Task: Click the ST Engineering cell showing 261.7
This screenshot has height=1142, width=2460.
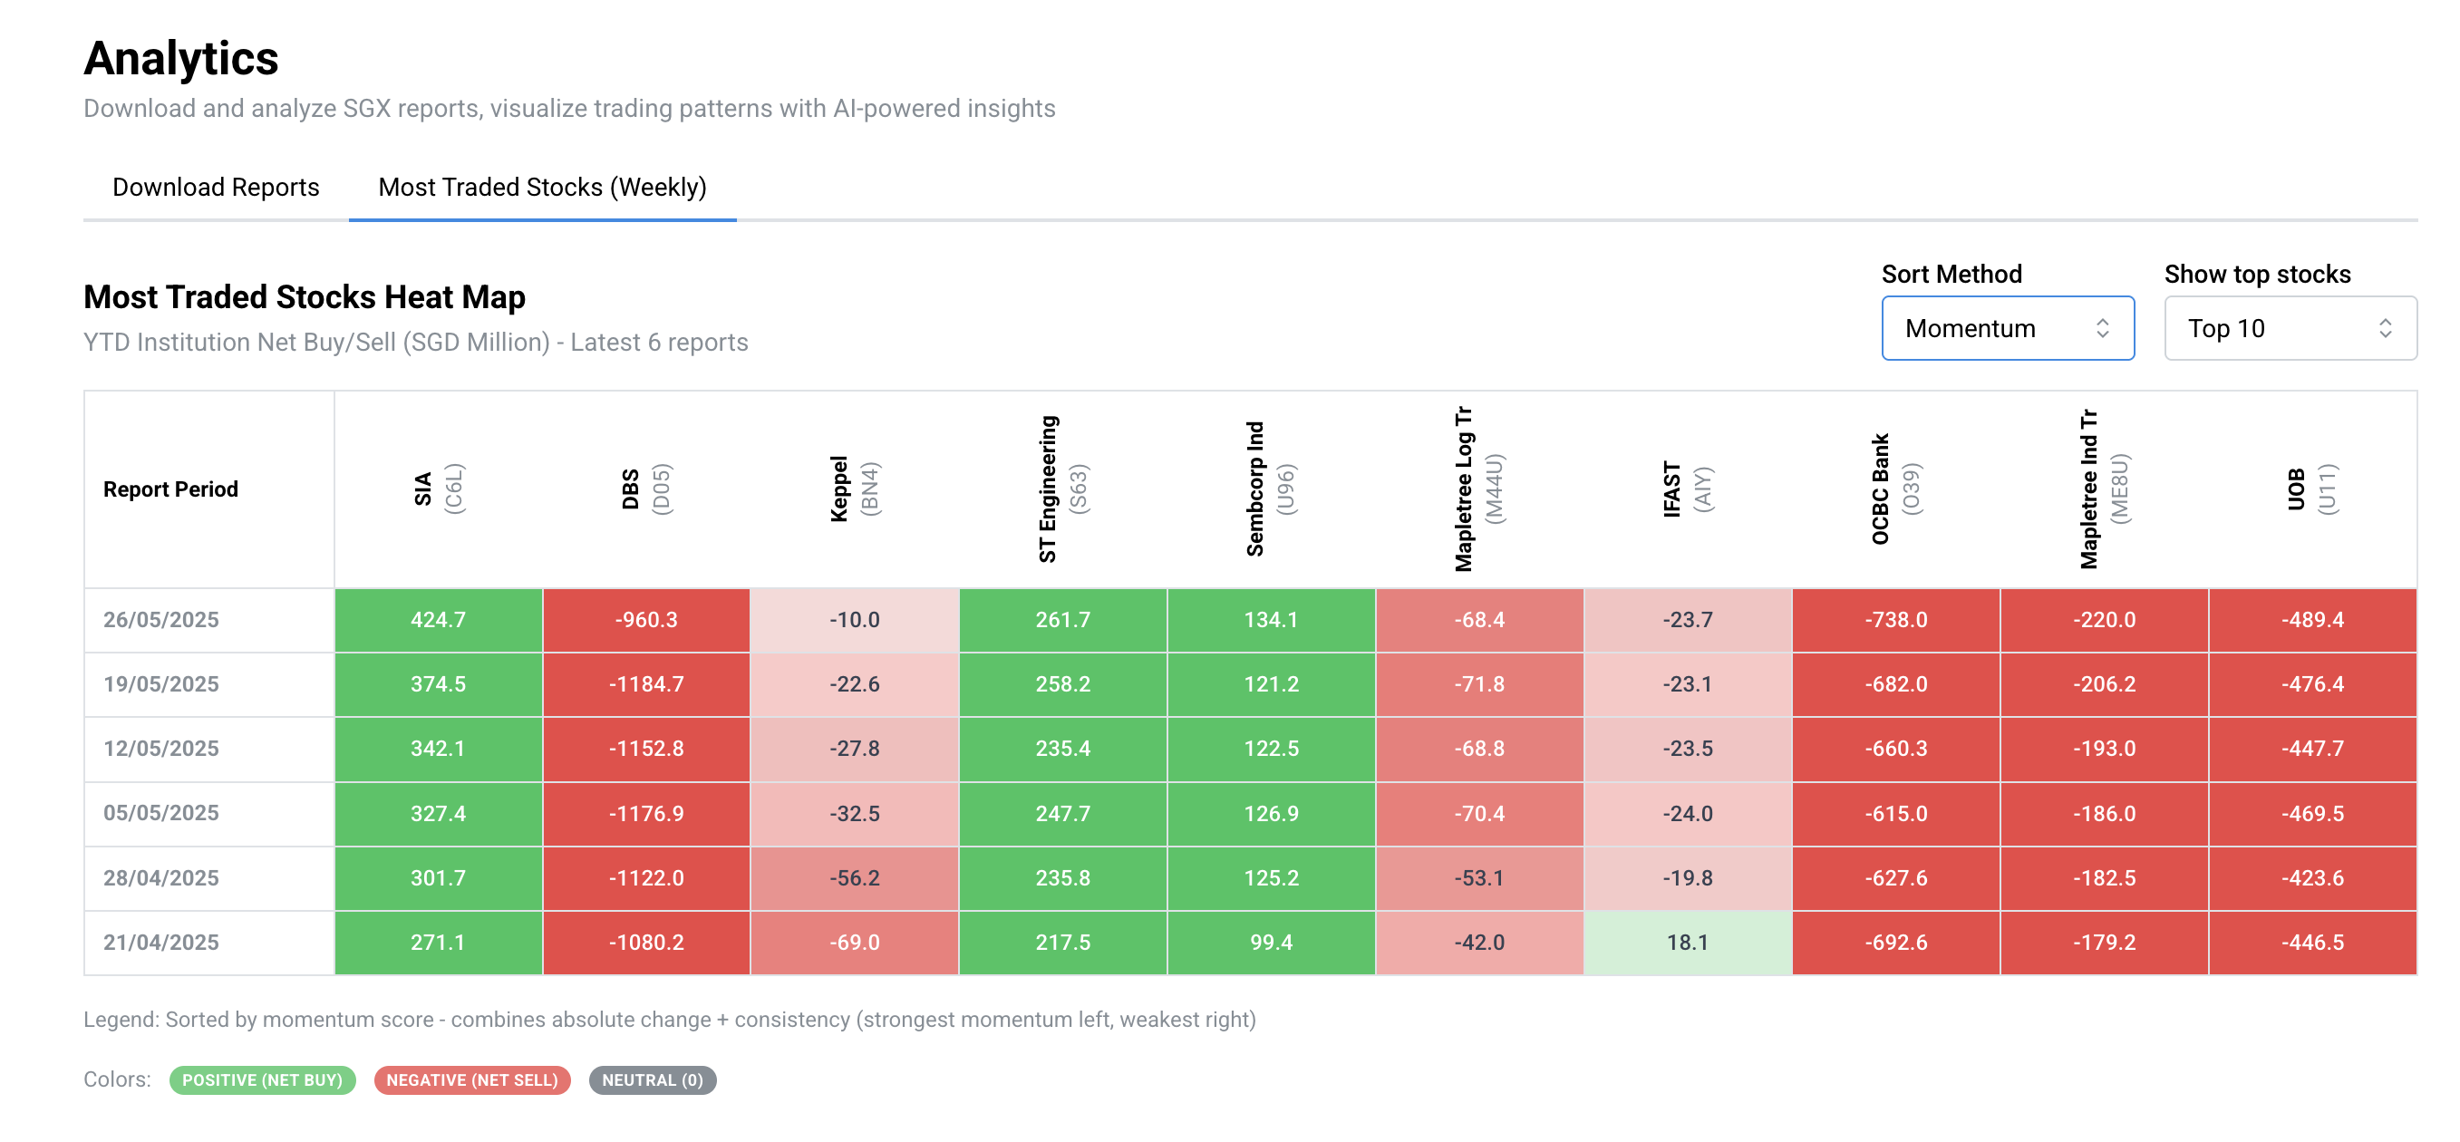Action: pos(1063,620)
